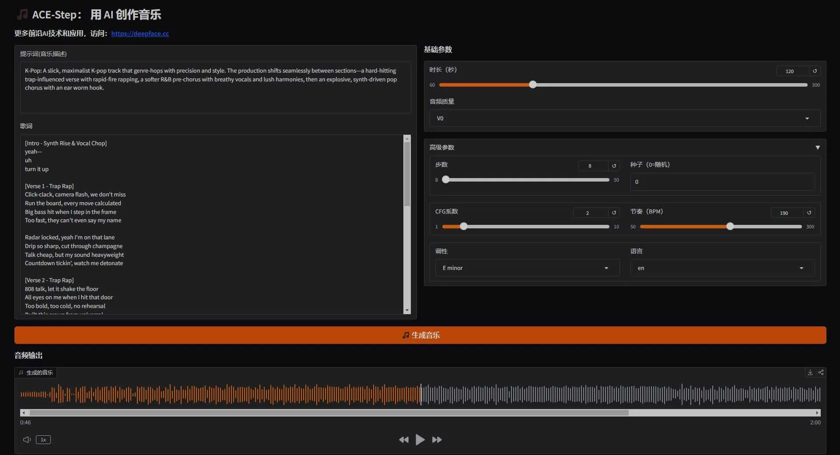The height and width of the screenshot is (455, 840).
Task: Click the seed input field
Action: point(722,182)
